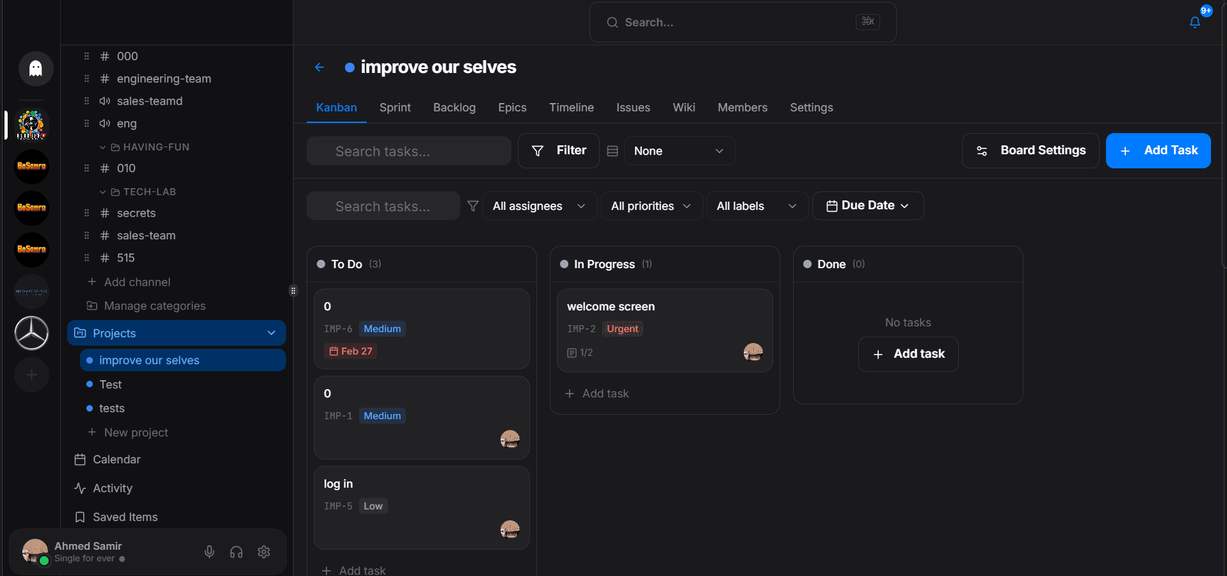Open the log in task card
1227x576 pixels.
pos(422,508)
